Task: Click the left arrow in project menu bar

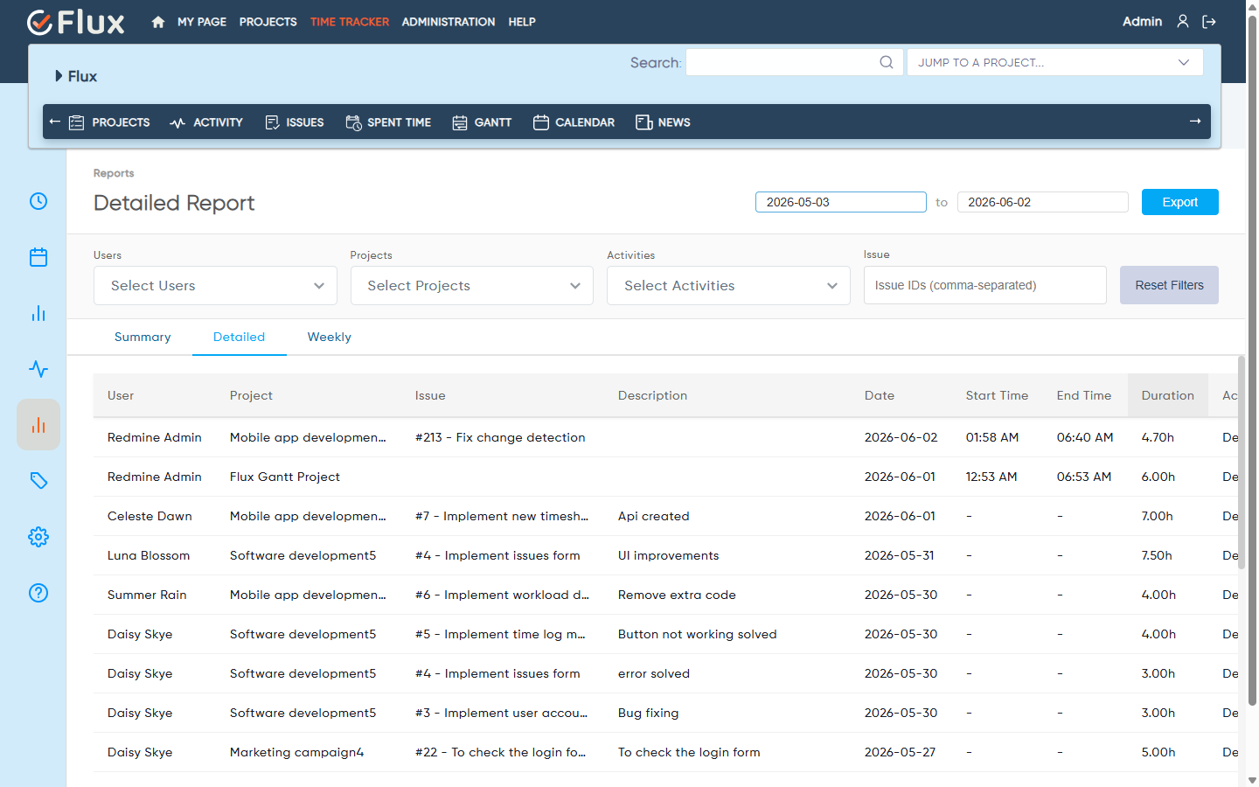Action: [55, 122]
